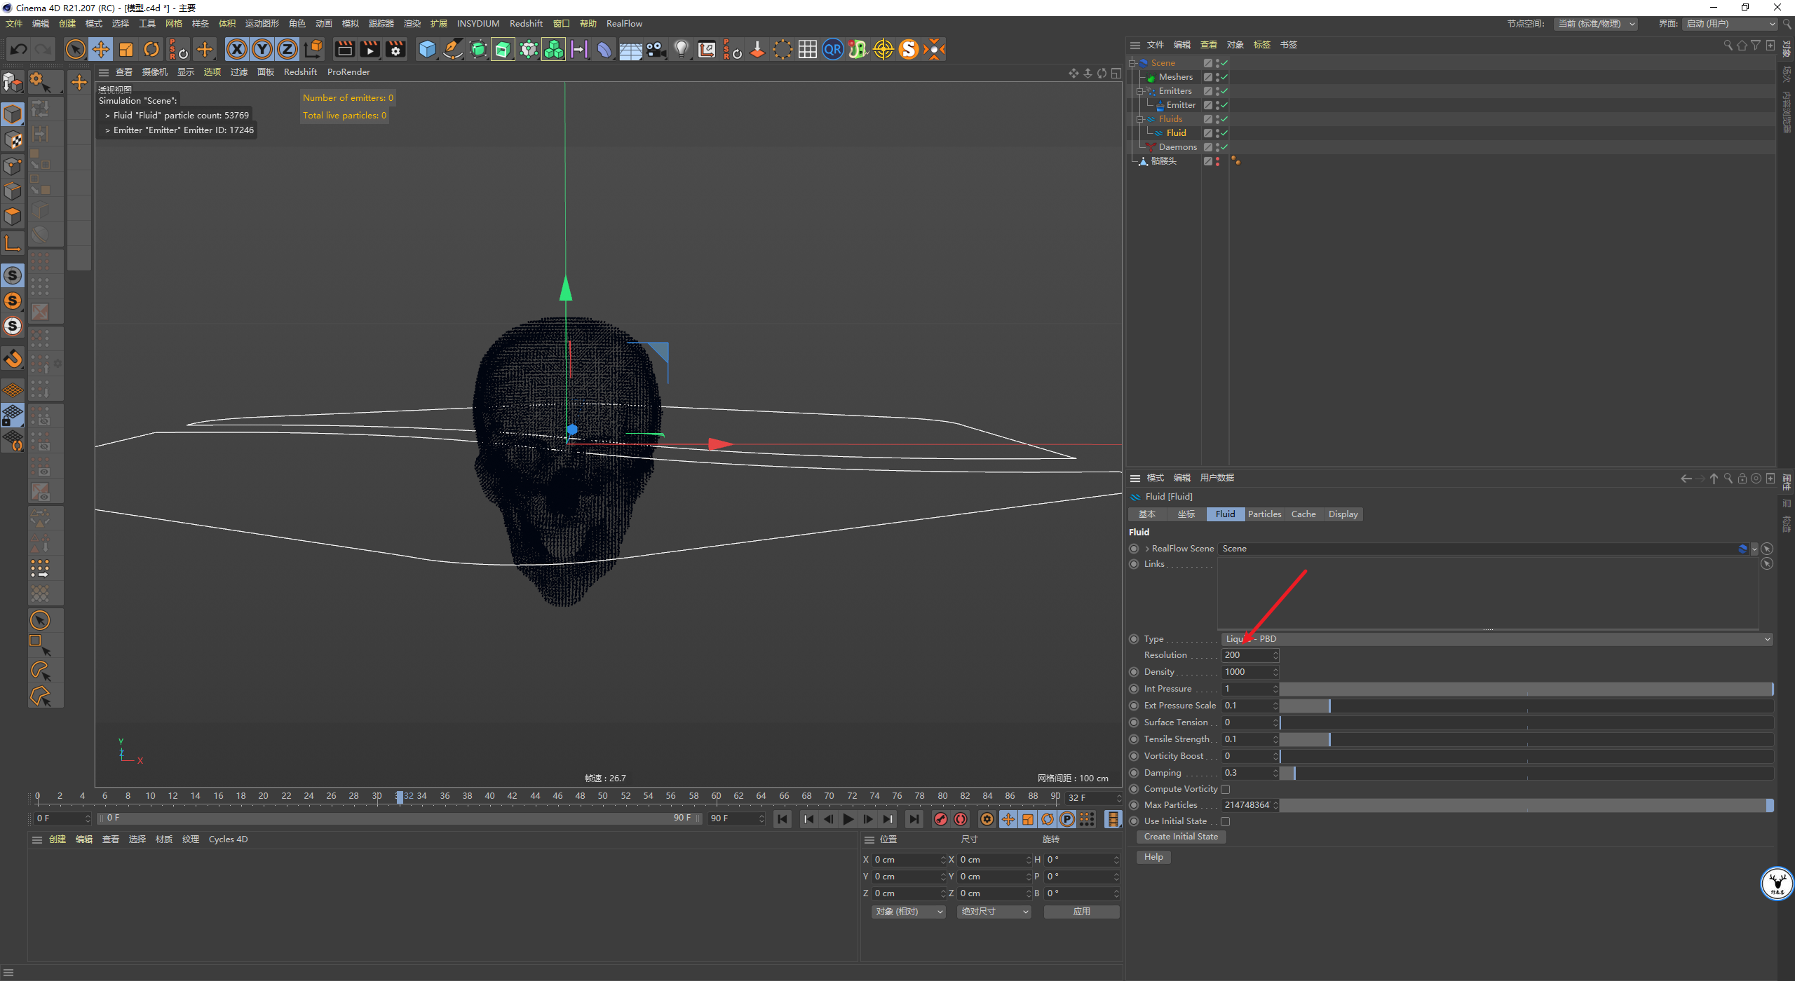Click the Help button
Screen dimensions: 1795x981
[1153, 857]
